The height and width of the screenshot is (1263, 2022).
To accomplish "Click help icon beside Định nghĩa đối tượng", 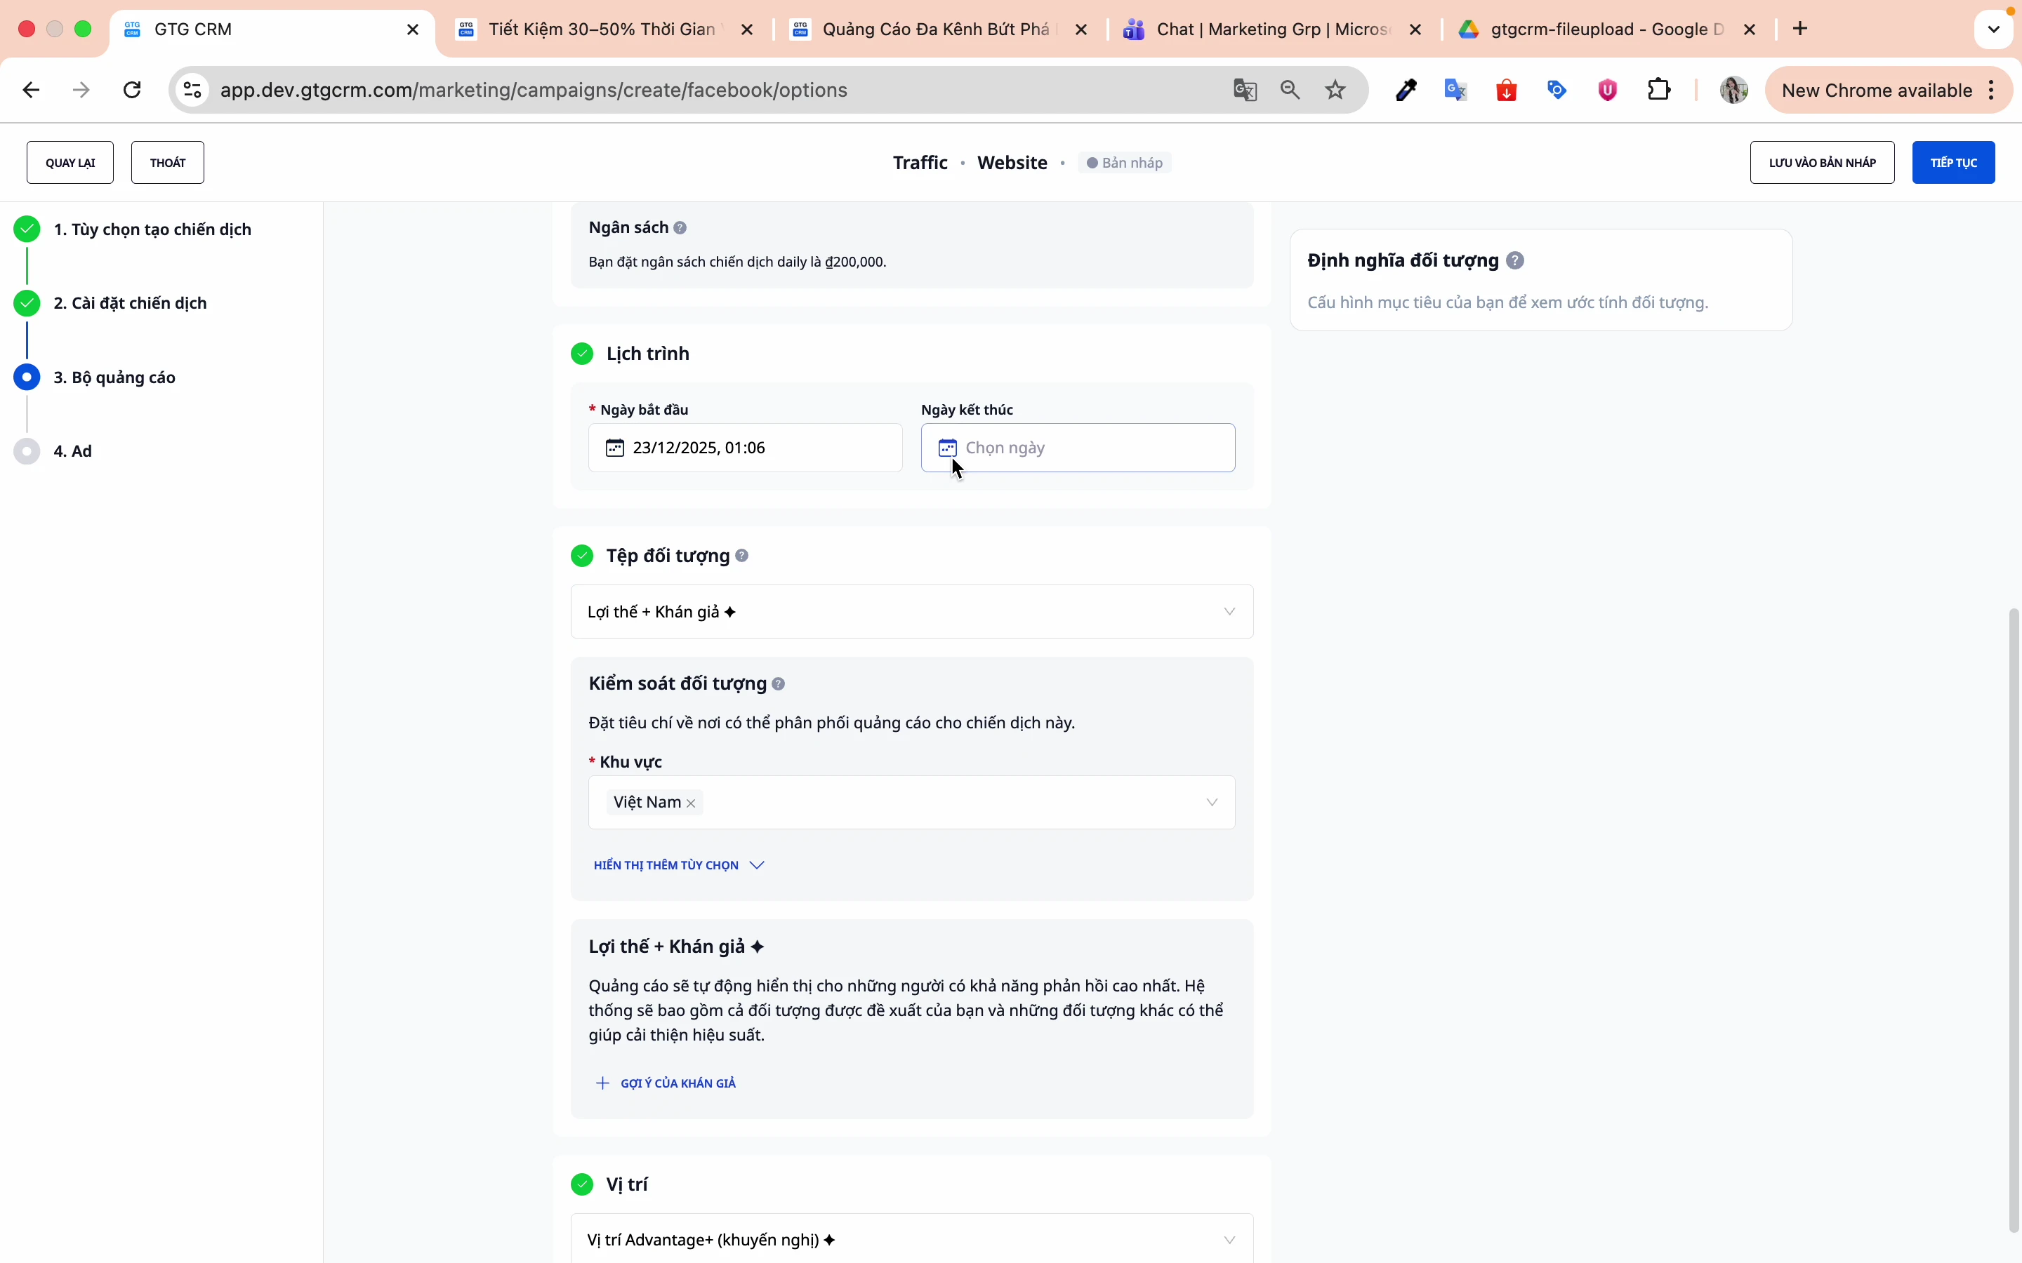I will coord(1515,260).
